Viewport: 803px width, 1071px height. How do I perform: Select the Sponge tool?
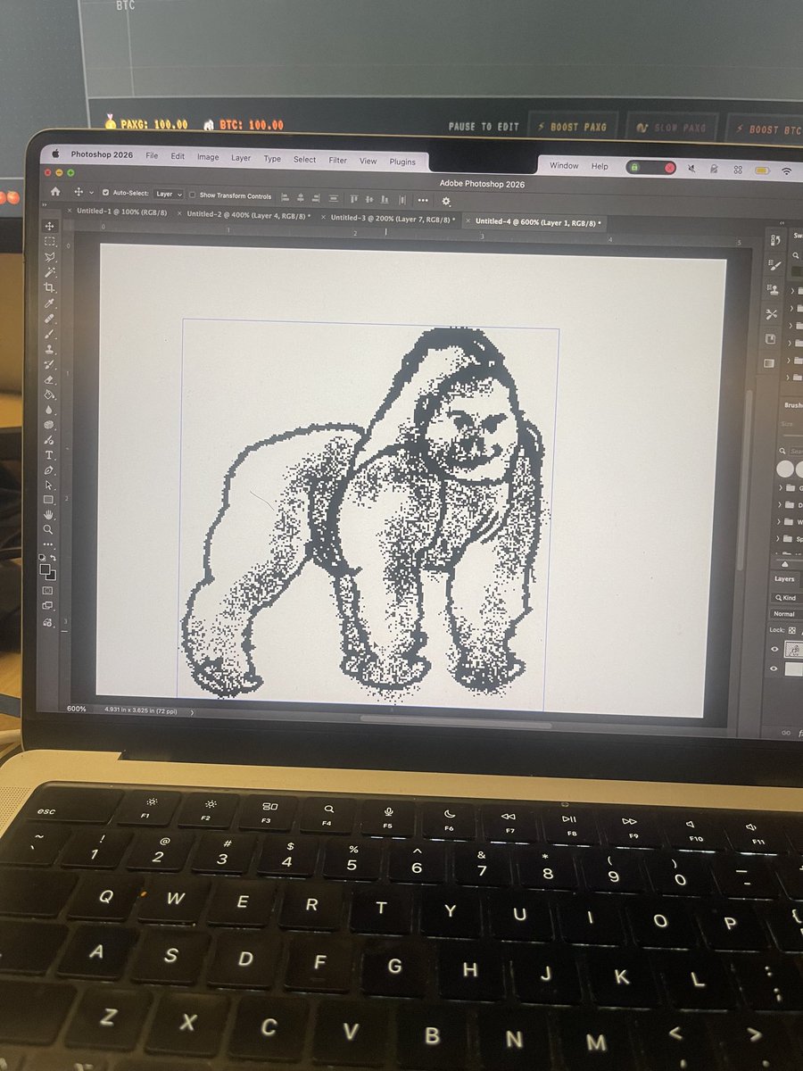[x=49, y=425]
